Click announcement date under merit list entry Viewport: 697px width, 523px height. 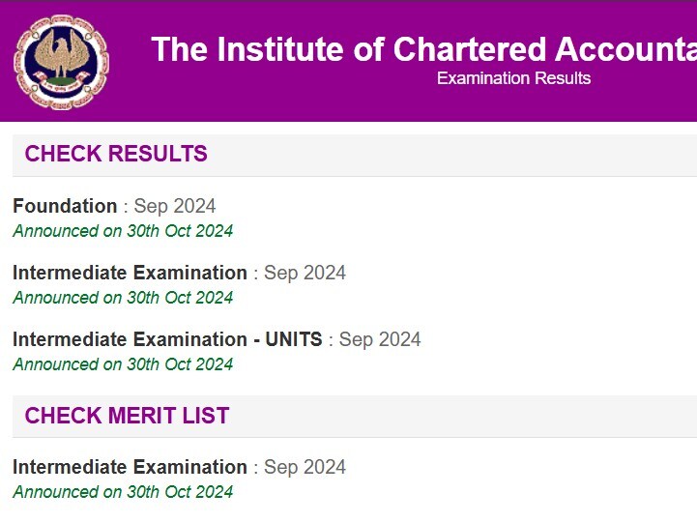point(123,492)
